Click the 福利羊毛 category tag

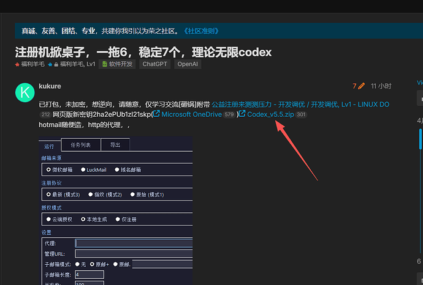click(x=30, y=64)
